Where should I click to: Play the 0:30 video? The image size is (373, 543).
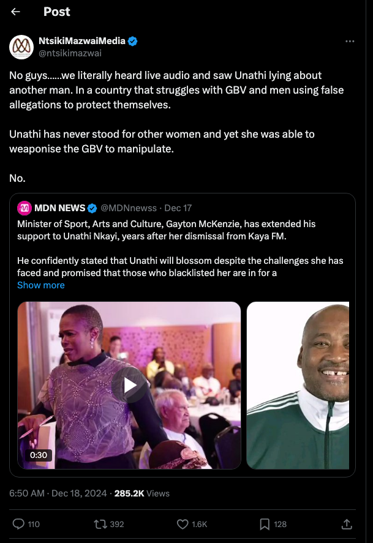point(129,386)
